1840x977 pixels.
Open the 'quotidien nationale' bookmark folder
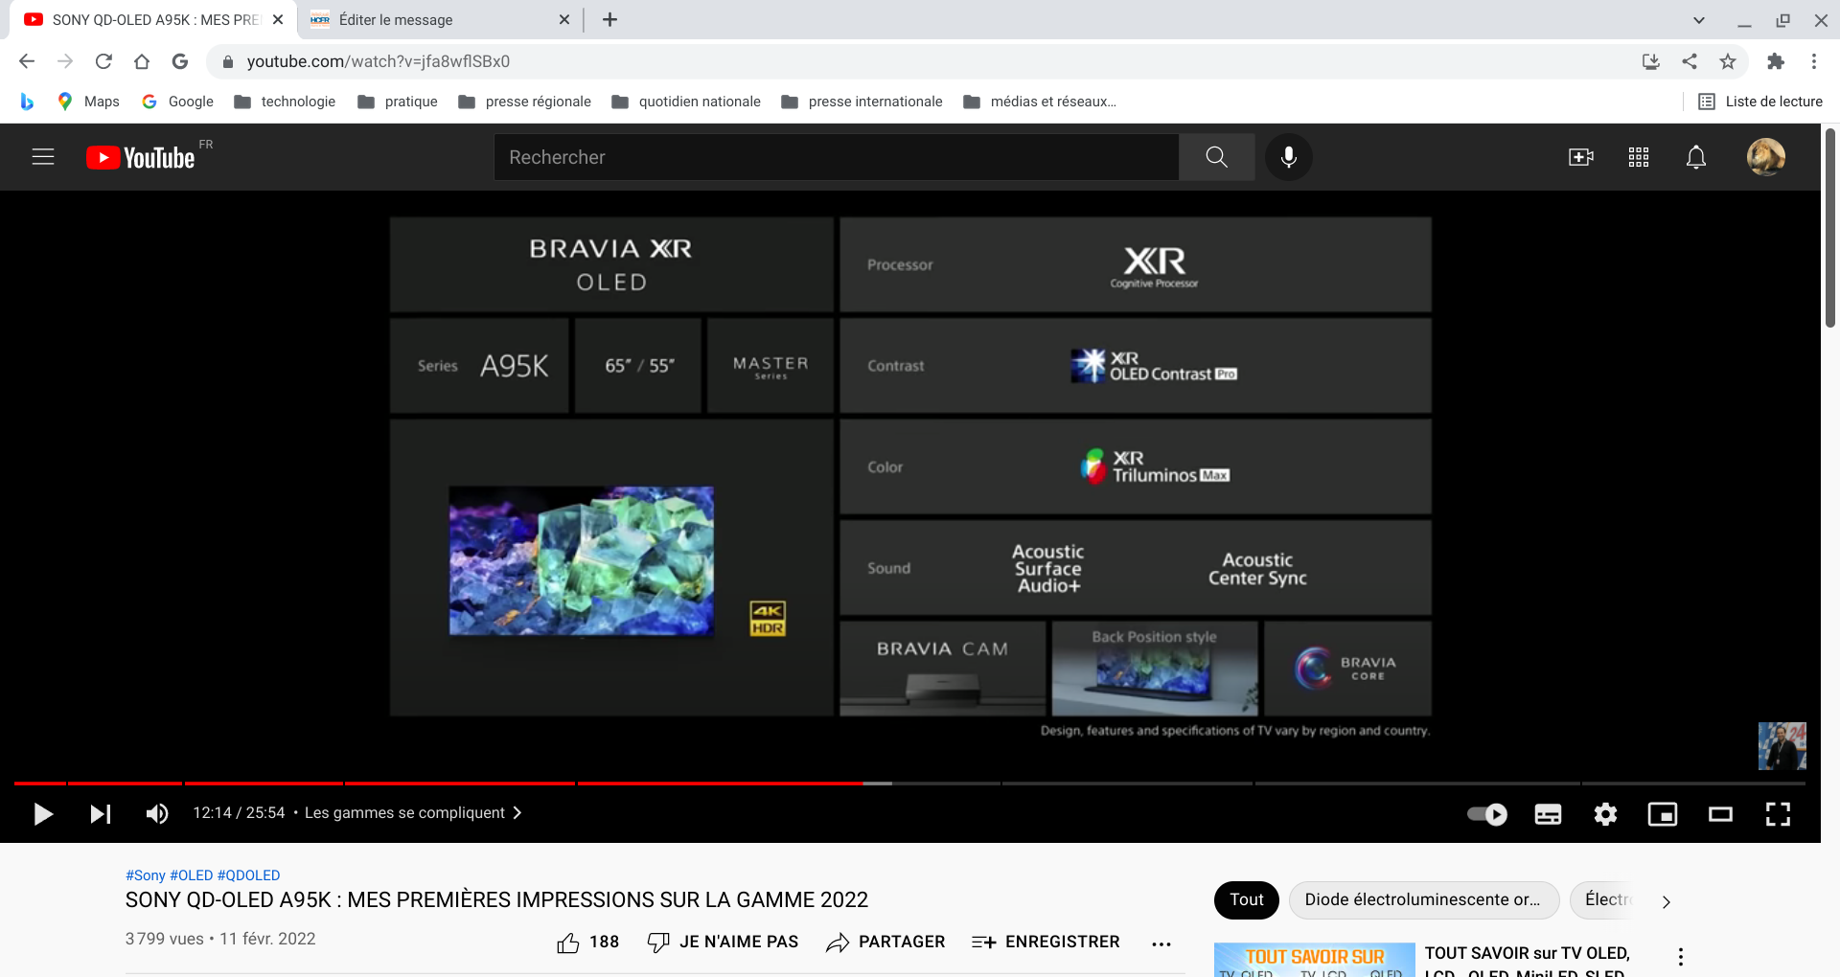pyautogui.click(x=686, y=102)
